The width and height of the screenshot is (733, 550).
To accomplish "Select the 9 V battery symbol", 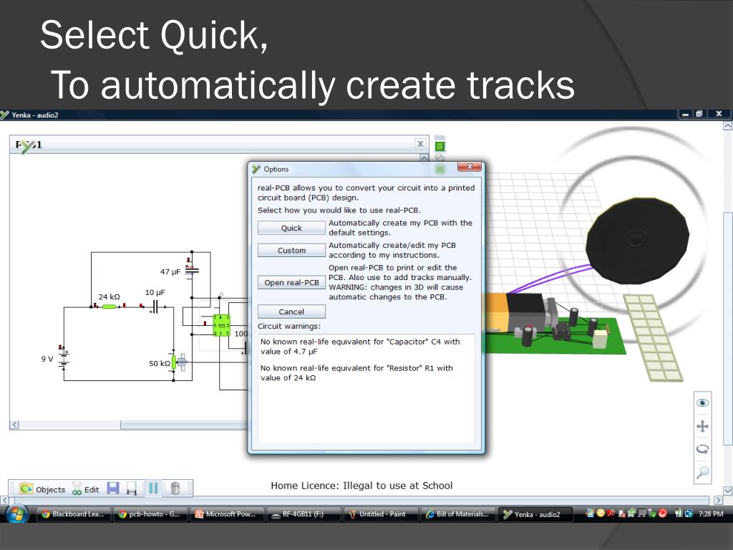I will [x=64, y=359].
